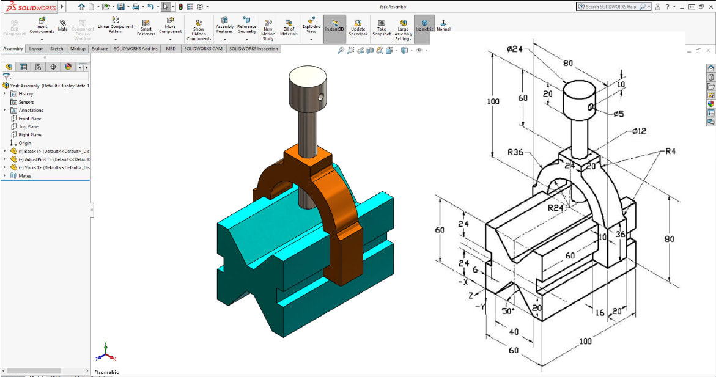Click Insert Components tool
The image size is (716, 377).
(x=42, y=26)
